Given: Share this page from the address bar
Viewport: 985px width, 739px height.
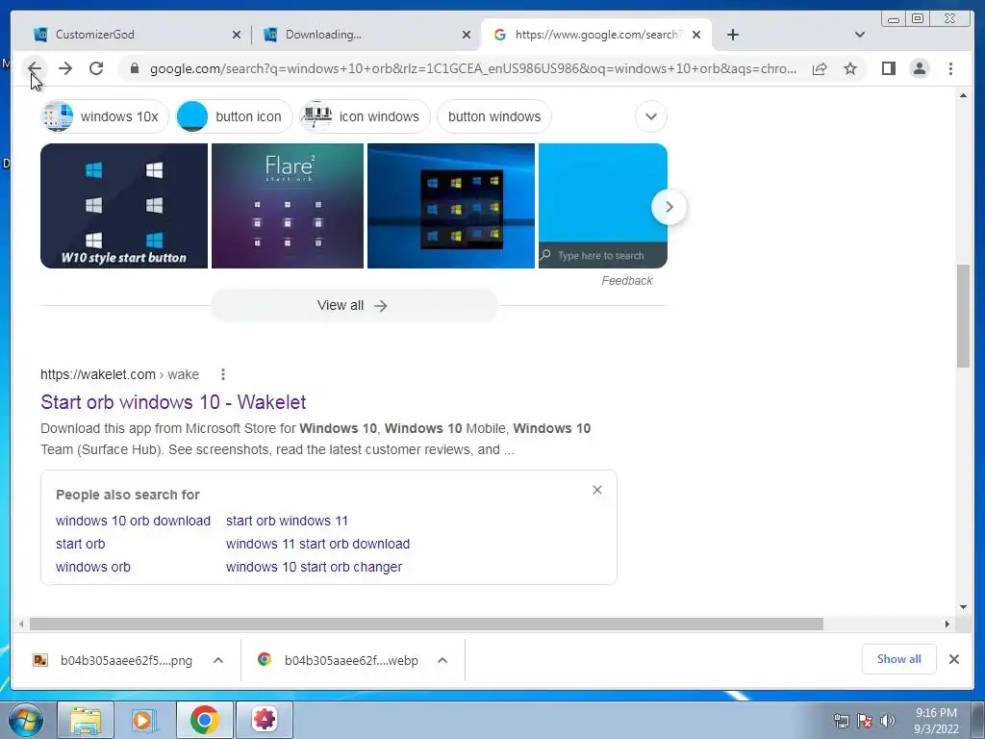Looking at the screenshot, I should pos(820,68).
